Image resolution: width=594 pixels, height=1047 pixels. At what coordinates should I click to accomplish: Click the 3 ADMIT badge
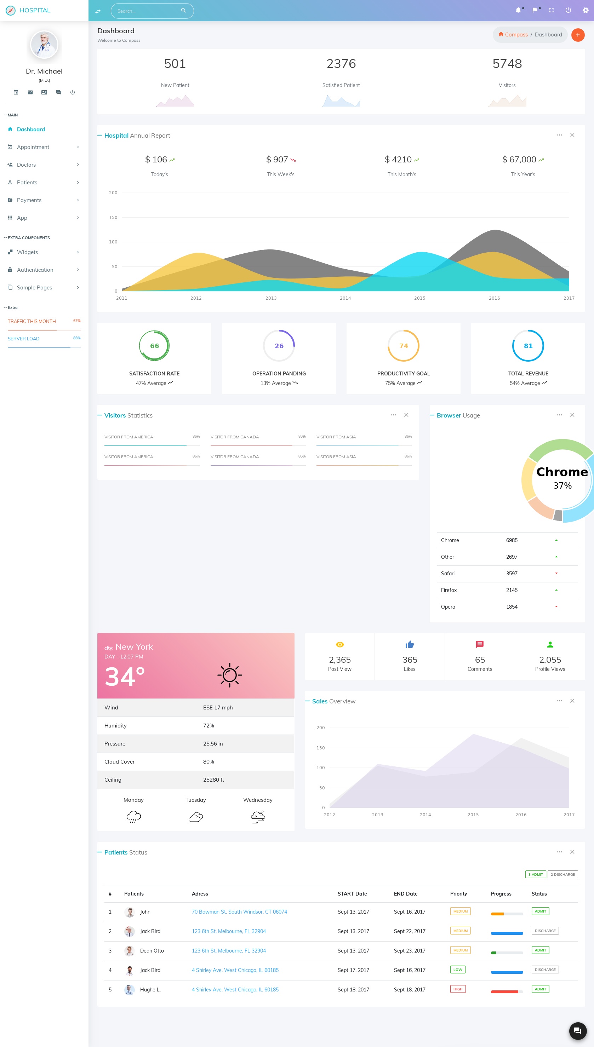click(536, 874)
